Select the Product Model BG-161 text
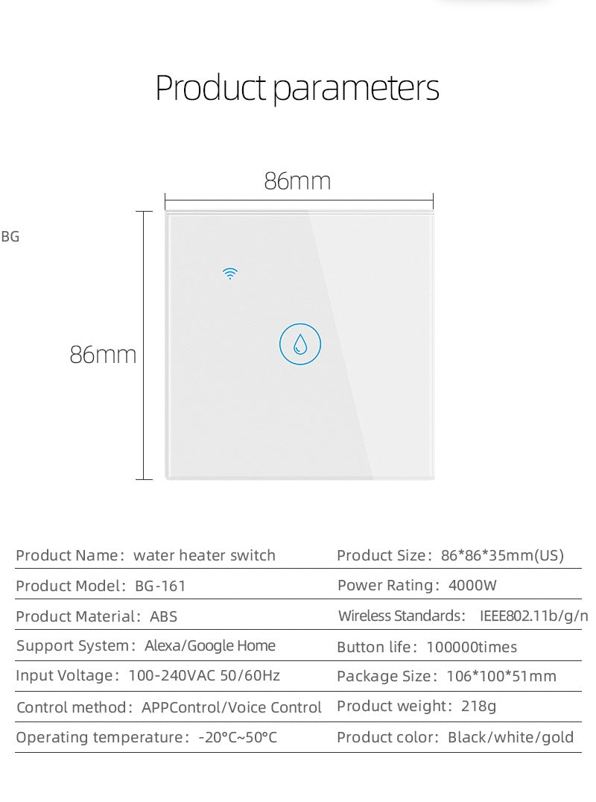The width and height of the screenshot is (596, 802). pyautogui.click(x=101, y=586)
